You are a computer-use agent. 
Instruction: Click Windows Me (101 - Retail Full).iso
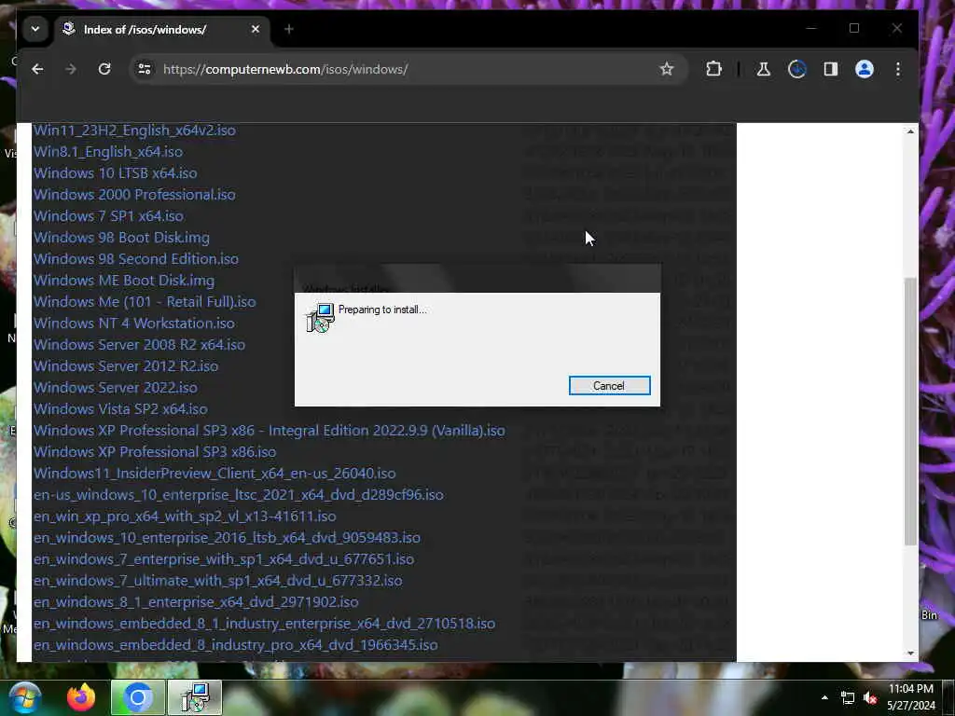pos(145,301)
